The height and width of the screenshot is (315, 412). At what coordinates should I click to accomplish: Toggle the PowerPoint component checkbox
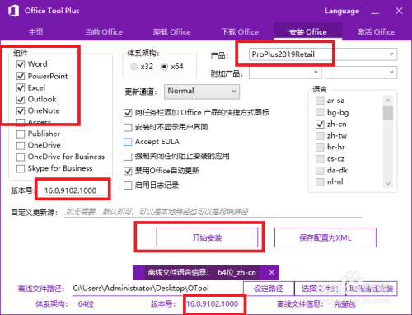(x=21, y=76)
